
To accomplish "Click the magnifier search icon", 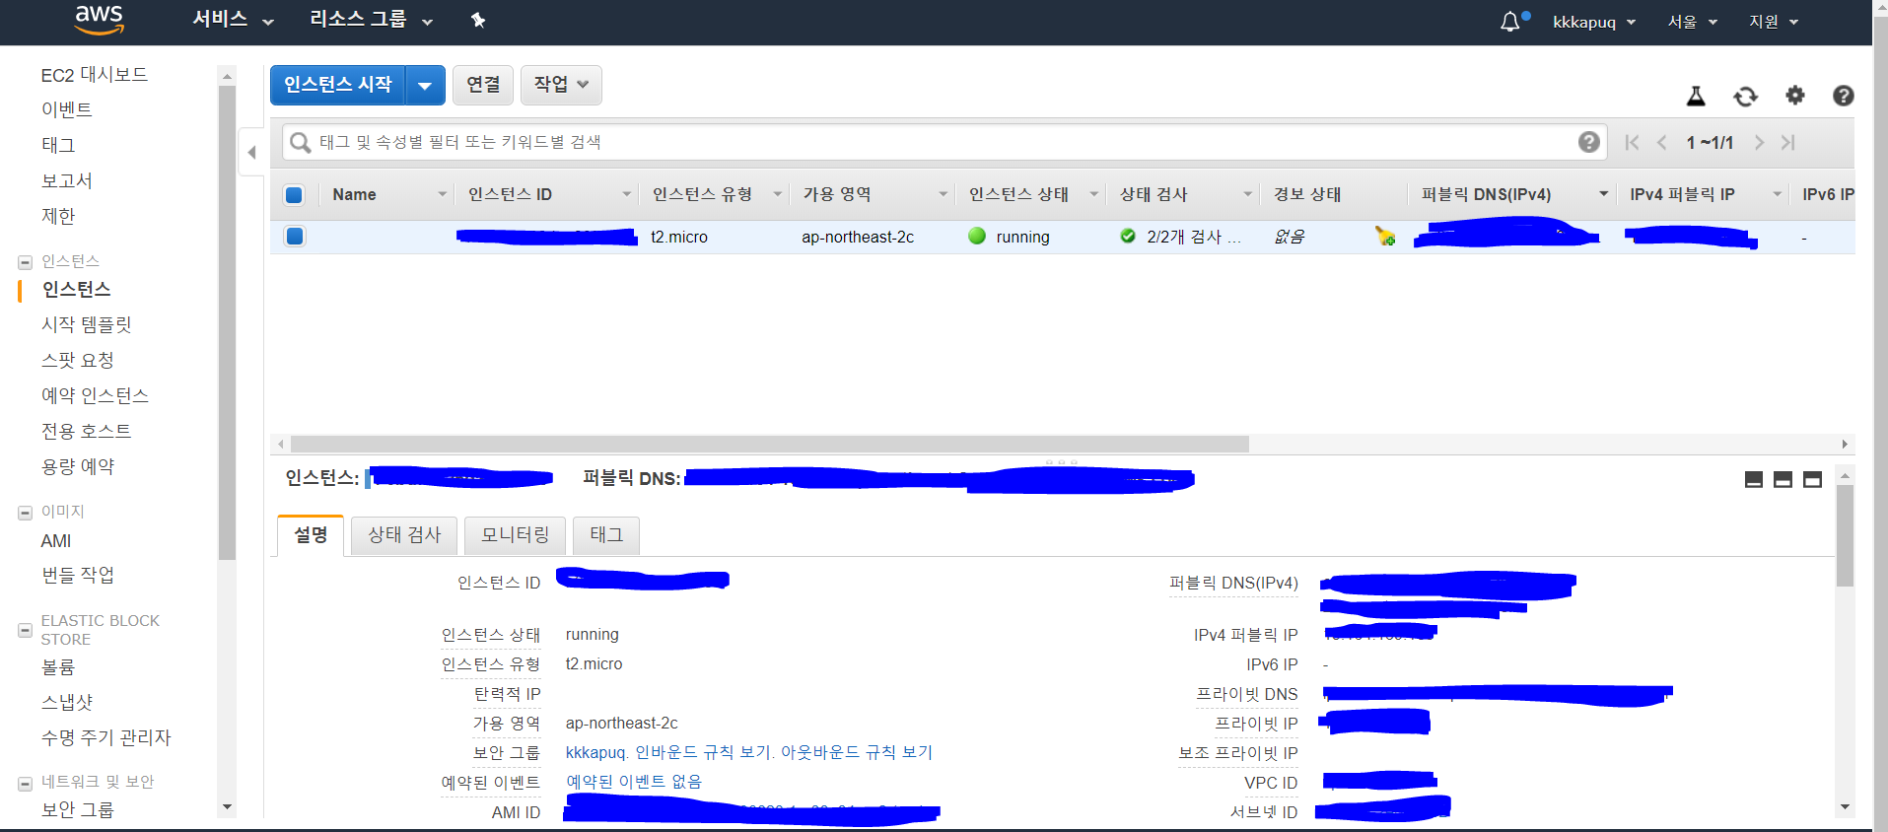I will coord(300,143).
